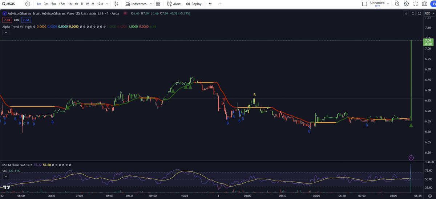Switch to the 5m interval
The width and height of the screenshot is (436, 199).
53,4
